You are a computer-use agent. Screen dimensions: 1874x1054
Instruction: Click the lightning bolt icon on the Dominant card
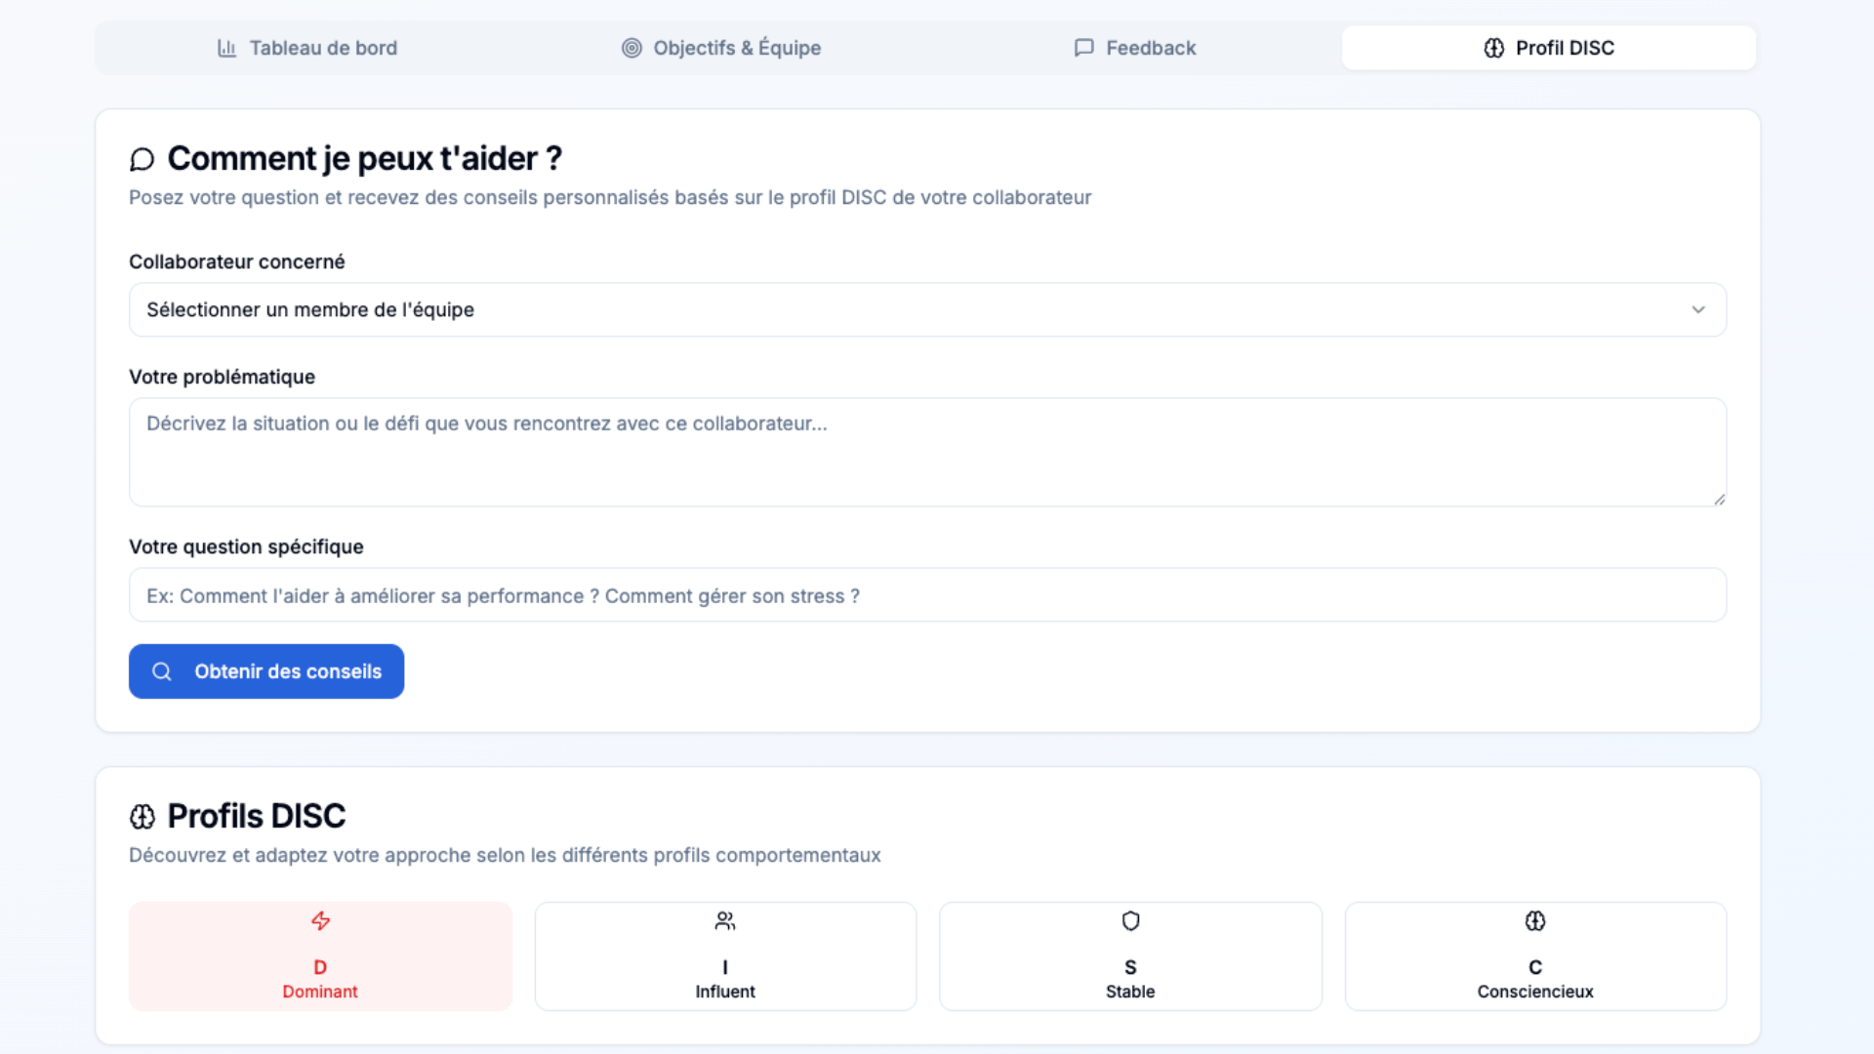(x=320, y=920)
